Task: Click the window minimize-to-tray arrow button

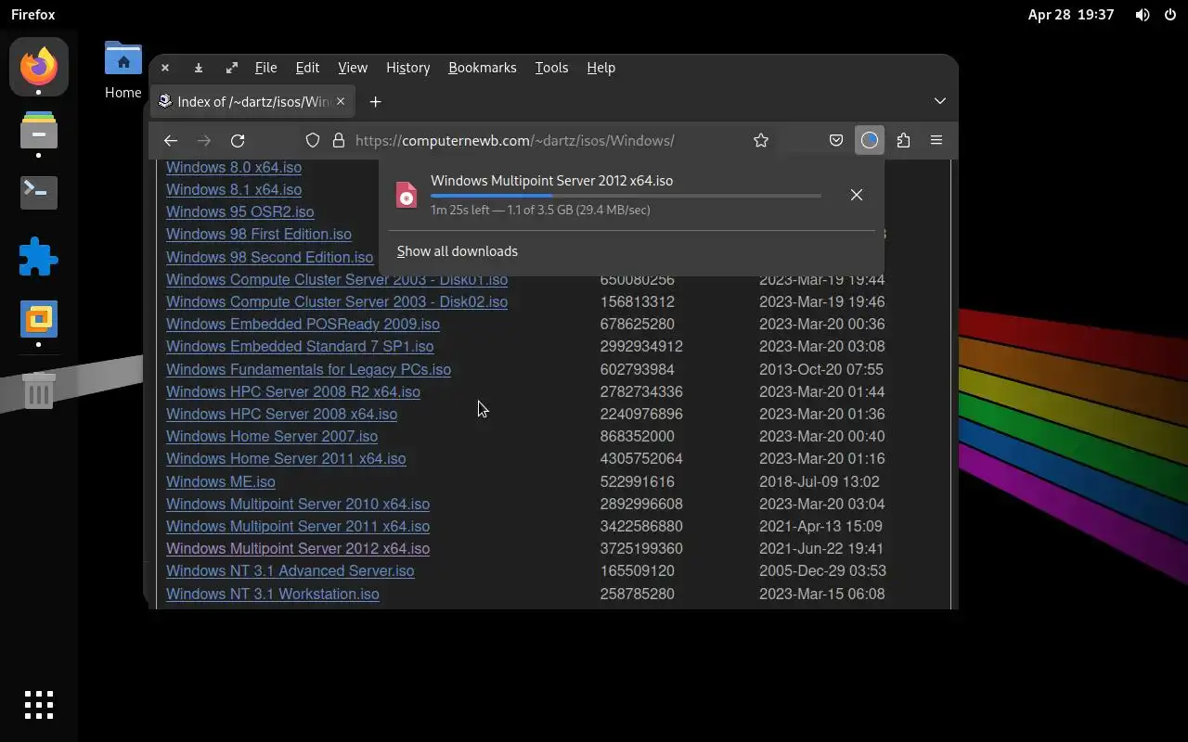Action: point(199,68)
